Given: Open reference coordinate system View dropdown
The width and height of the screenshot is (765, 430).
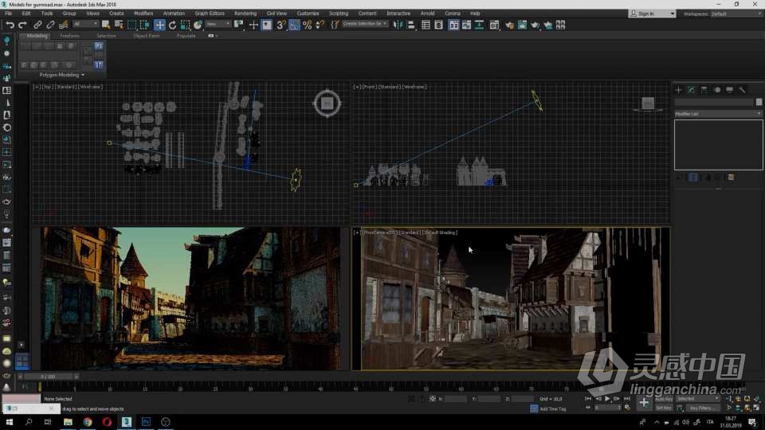Looking at the screenshot, I should [218, 24].
